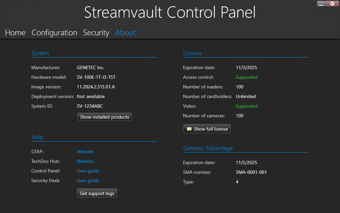
Task: Click the Help section header
Action: click(37, 137)
